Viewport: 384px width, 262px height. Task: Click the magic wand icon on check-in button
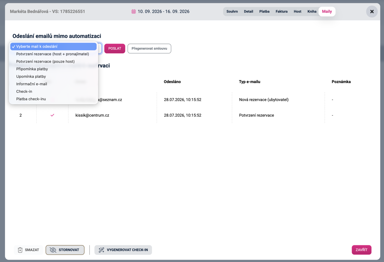[x=101, y=250]
